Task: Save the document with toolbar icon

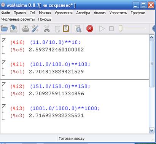Action: [x=14, y=29]
